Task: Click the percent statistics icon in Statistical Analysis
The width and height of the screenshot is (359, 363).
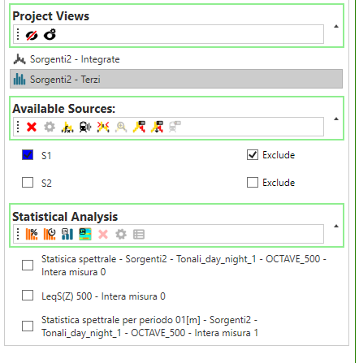Action: (32, 234)
